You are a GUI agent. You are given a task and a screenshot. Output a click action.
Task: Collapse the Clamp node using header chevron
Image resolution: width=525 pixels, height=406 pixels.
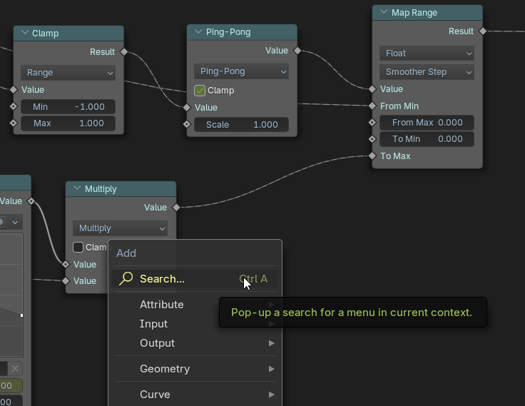[x=24, y=34]
